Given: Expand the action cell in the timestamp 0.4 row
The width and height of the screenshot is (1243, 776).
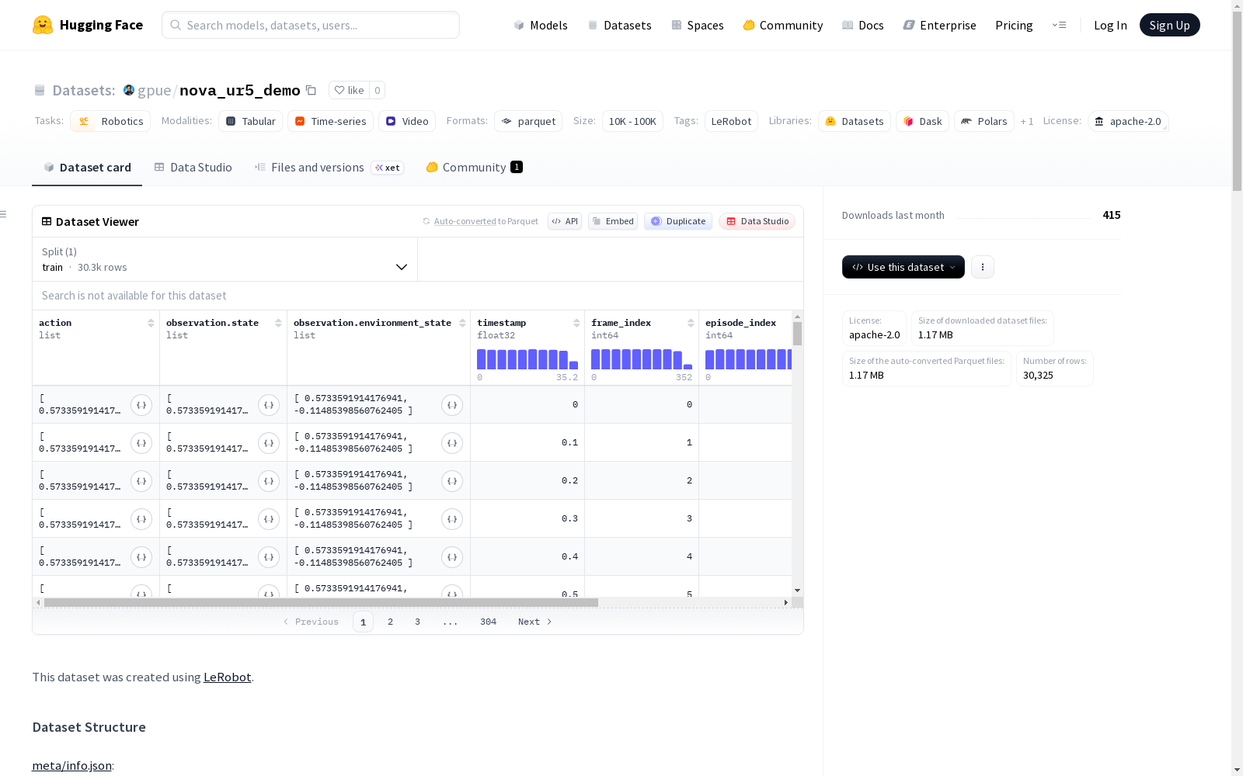Looking at the screenshot, I should pyautogui.click(x=141, y=557).
